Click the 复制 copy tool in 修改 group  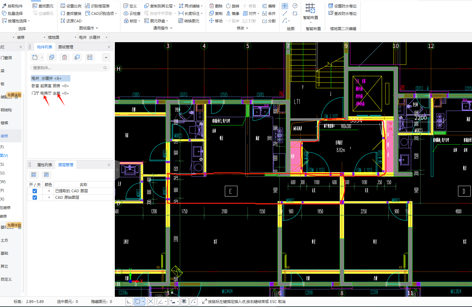[216, 13]
